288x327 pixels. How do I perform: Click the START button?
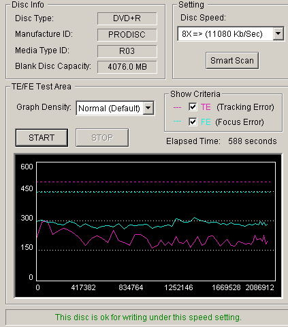42,138
